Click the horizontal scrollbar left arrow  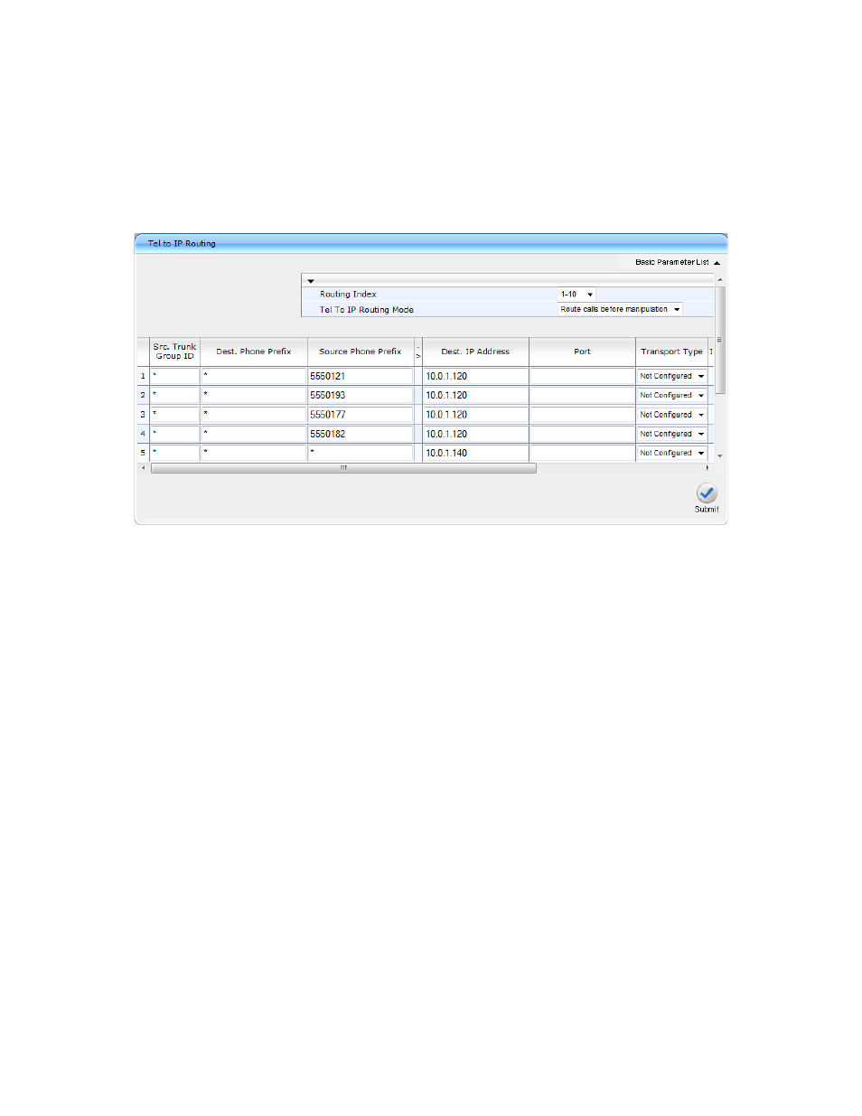(x=143, y=468)
